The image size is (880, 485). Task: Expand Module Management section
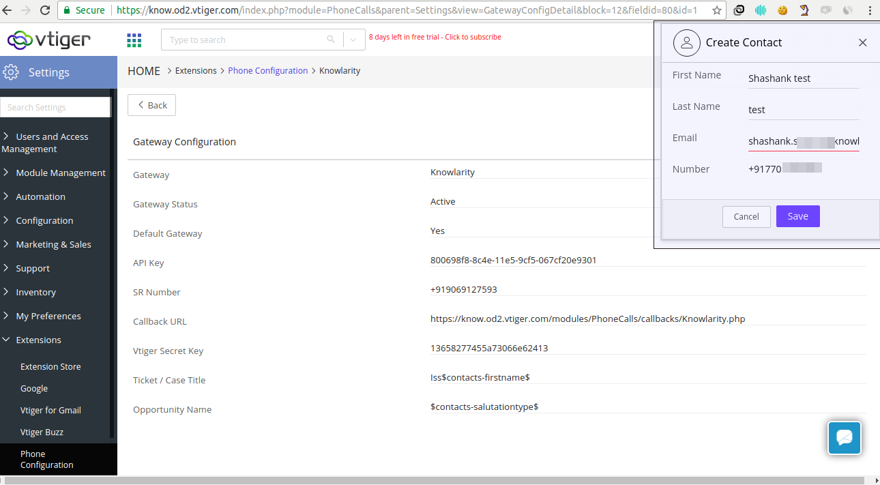(55, 173)
